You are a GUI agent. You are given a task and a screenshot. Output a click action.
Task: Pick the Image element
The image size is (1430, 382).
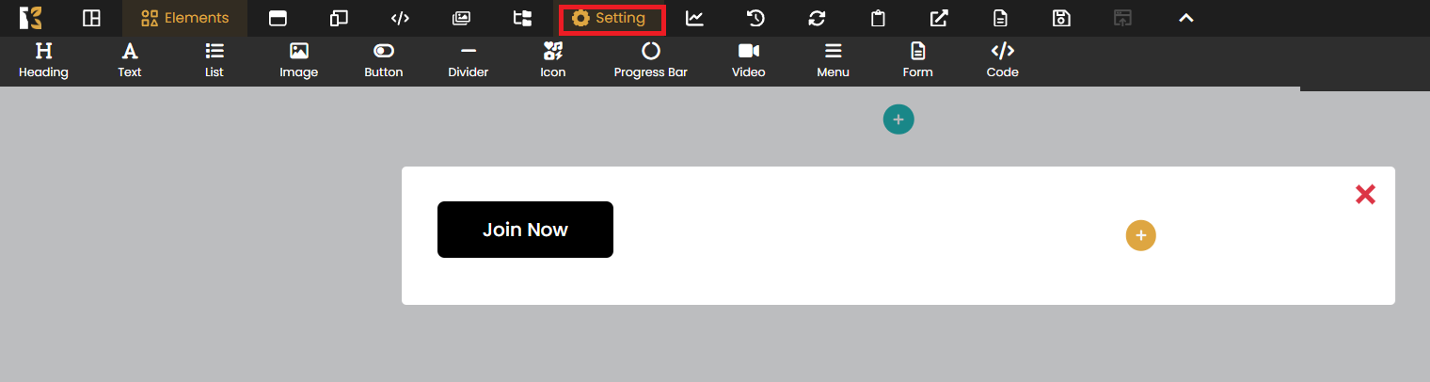tap(298, 60)
